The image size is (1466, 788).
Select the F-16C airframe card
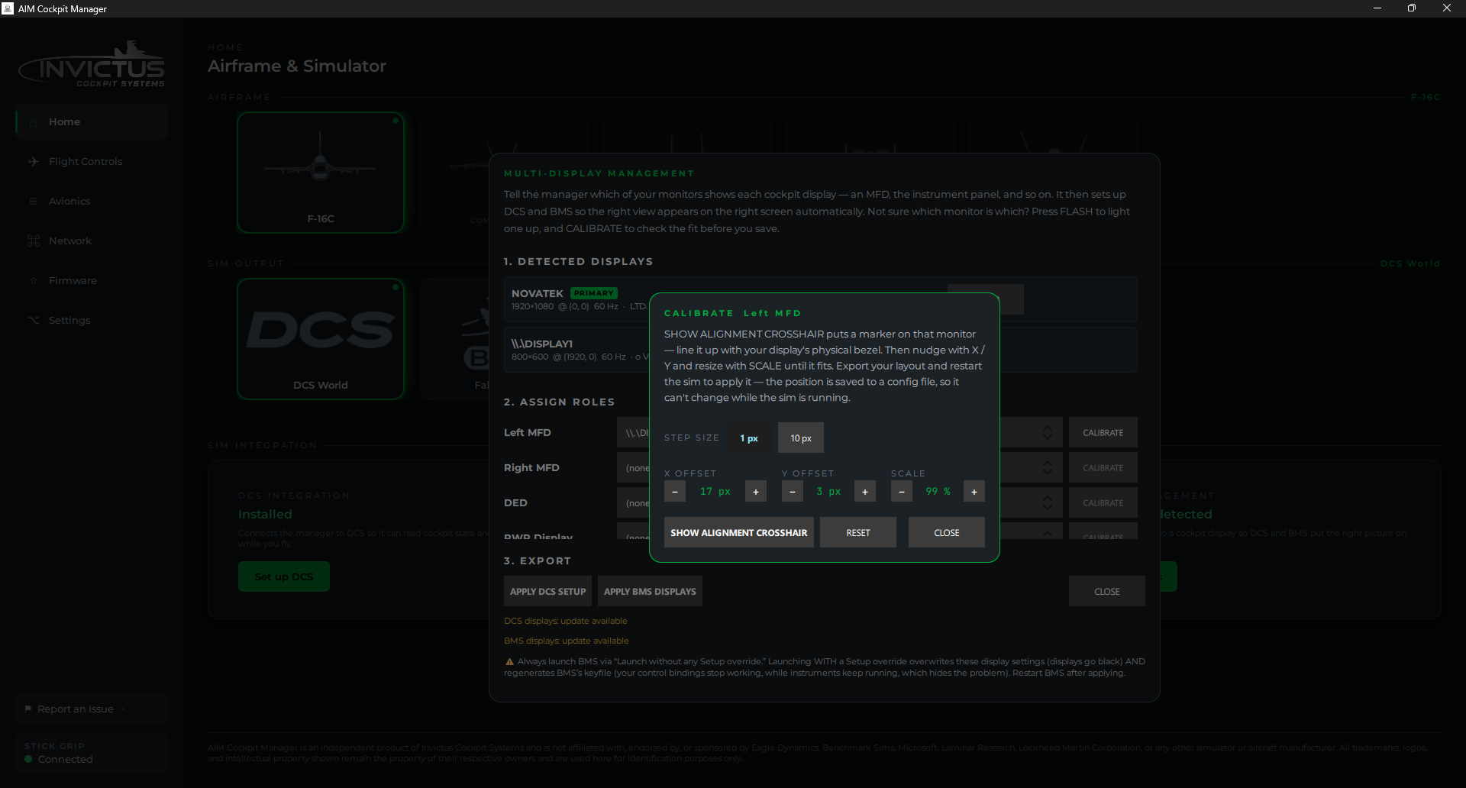321,173
